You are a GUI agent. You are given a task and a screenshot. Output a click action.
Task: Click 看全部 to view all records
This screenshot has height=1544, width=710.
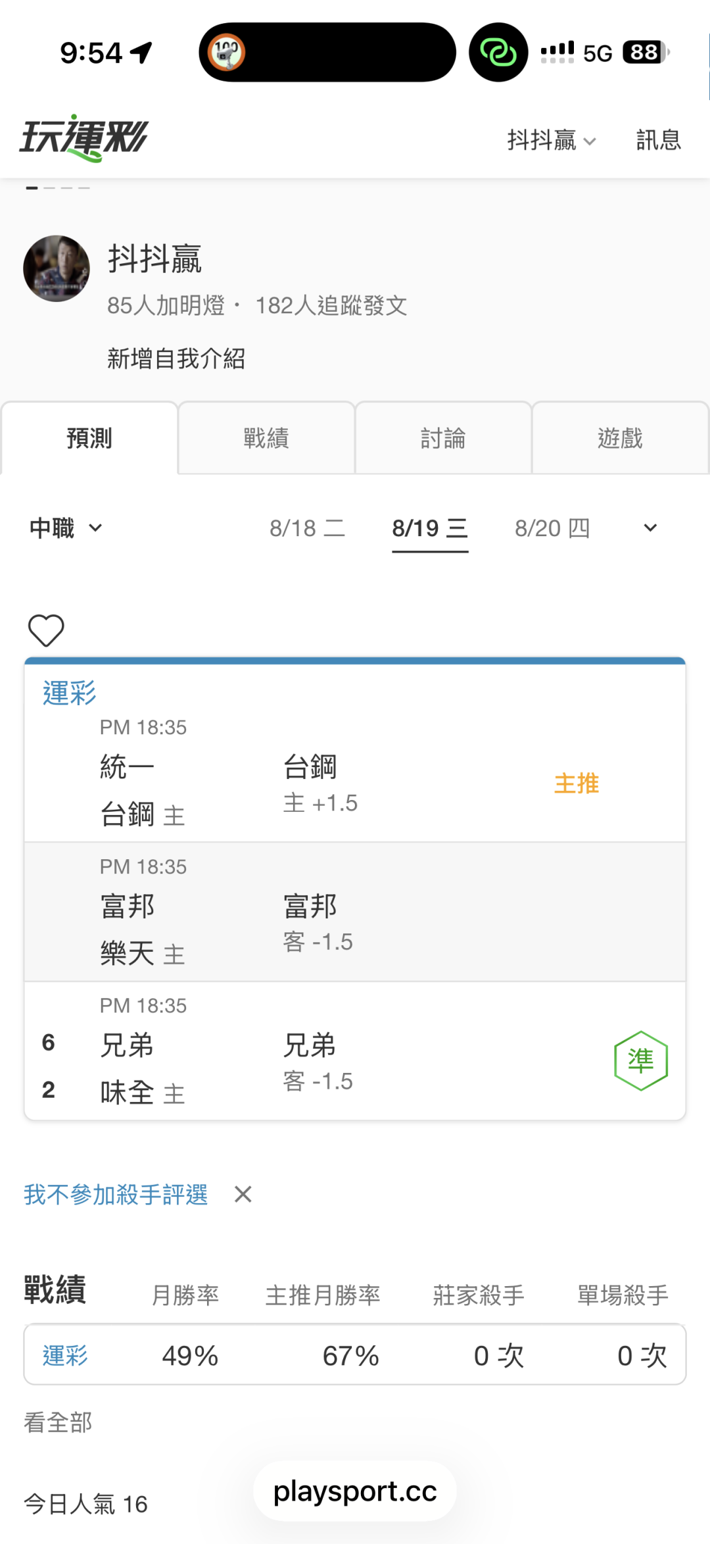[58, 1422]
